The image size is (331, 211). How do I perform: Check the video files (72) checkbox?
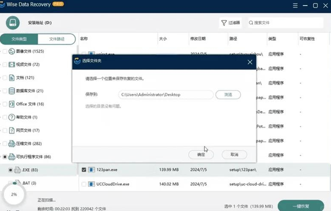pyautogui.click(x=5, y=64)
